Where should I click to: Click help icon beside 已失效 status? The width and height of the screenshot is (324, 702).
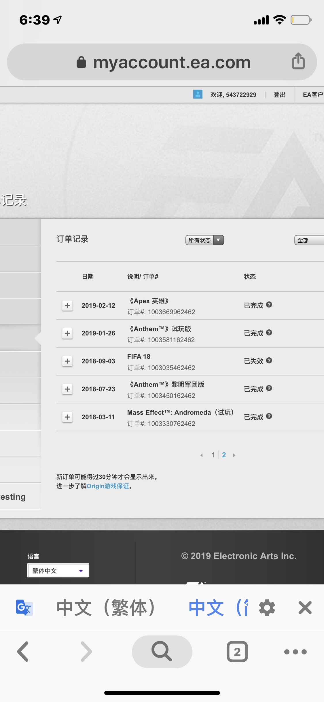tap(269, 361)
